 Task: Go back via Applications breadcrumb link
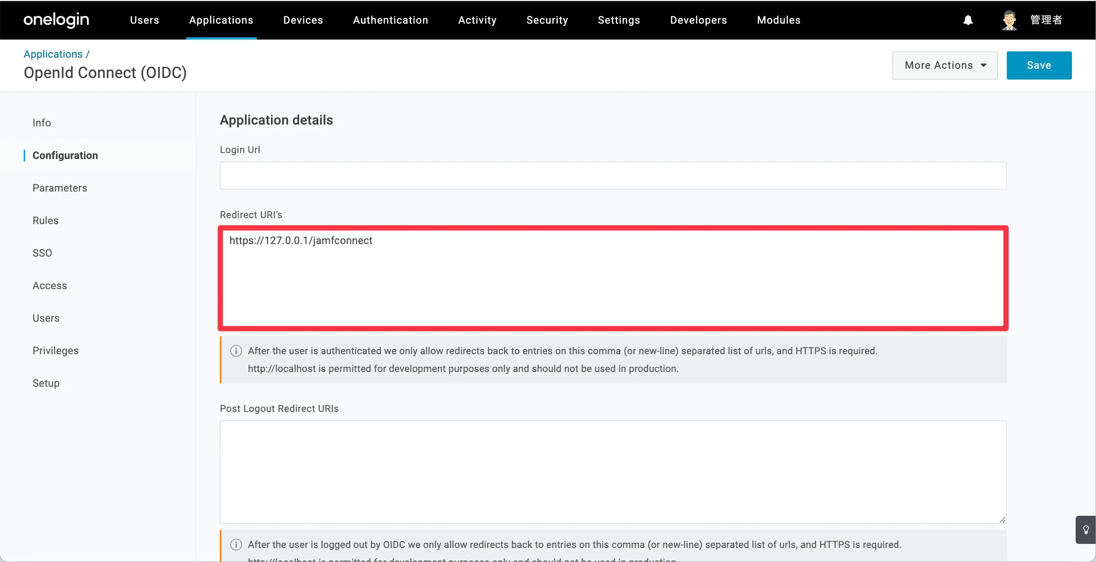pyautogui.click(x=53, y=54)
